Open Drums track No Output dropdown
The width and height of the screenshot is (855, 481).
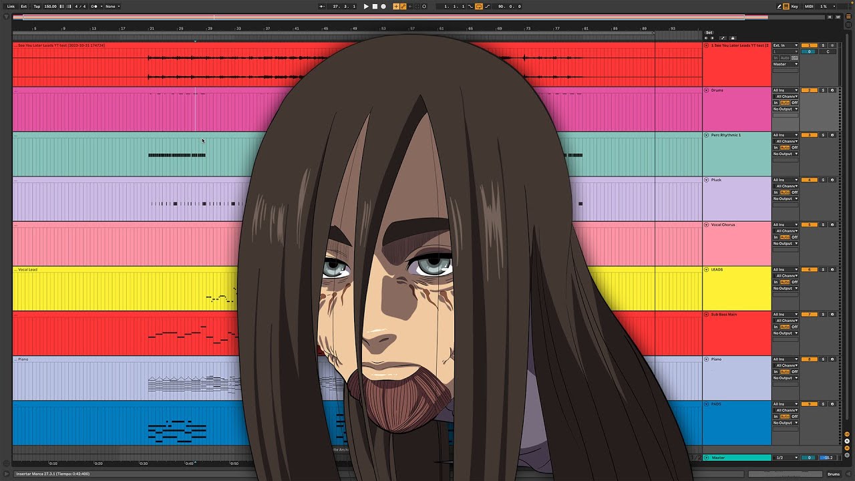click(x=786, y=109)
